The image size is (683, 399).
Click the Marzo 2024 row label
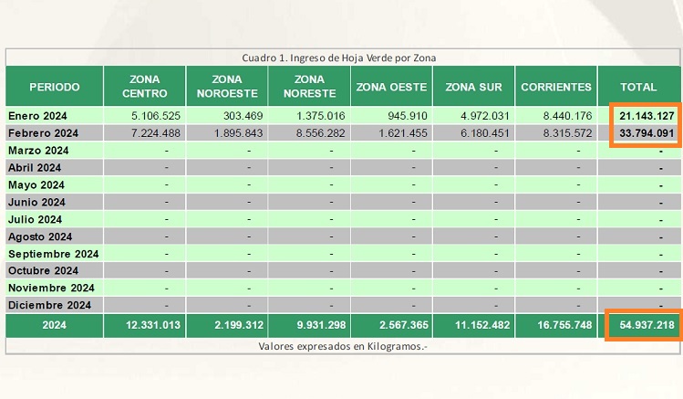click(x=37, y=151)
